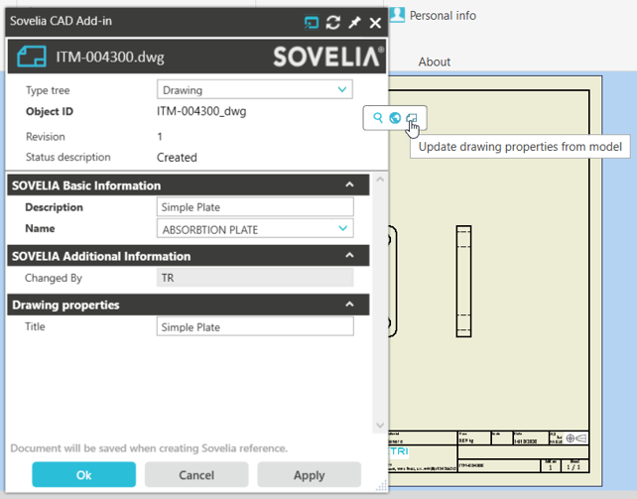Click the Apply button

click(310, 474)
